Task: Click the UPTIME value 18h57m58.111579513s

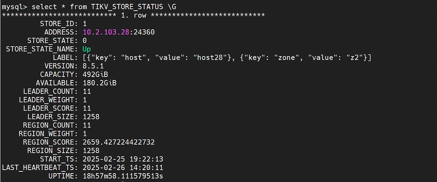Action: pyautogui.click(x=122, y=176)
